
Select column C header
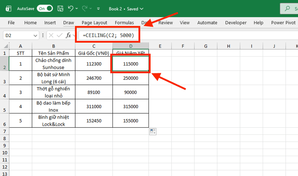(94, 46)
